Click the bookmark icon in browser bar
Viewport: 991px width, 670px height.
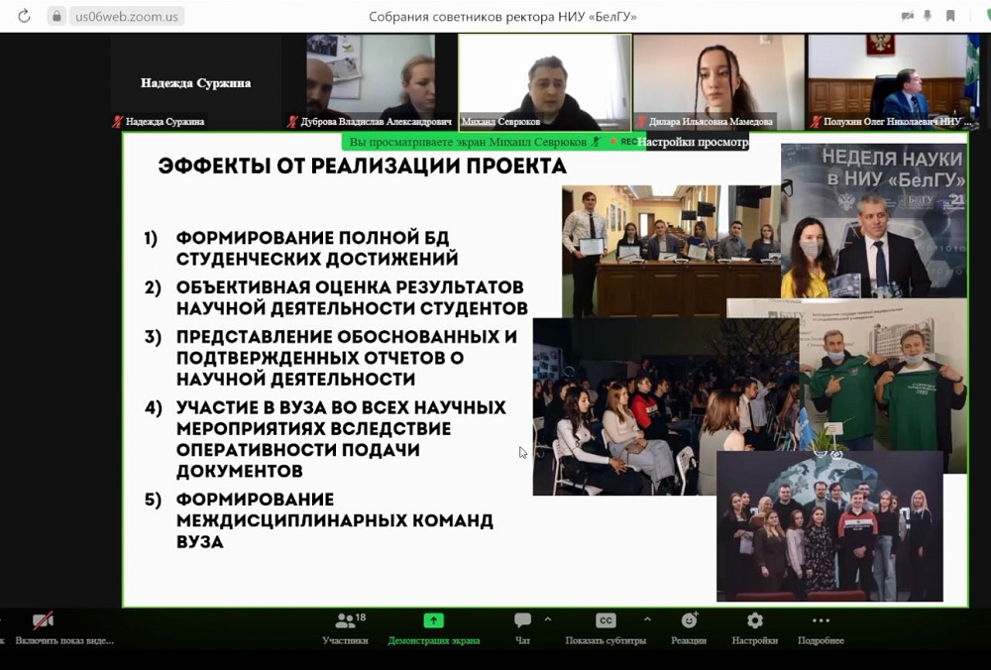coord(950,16)
